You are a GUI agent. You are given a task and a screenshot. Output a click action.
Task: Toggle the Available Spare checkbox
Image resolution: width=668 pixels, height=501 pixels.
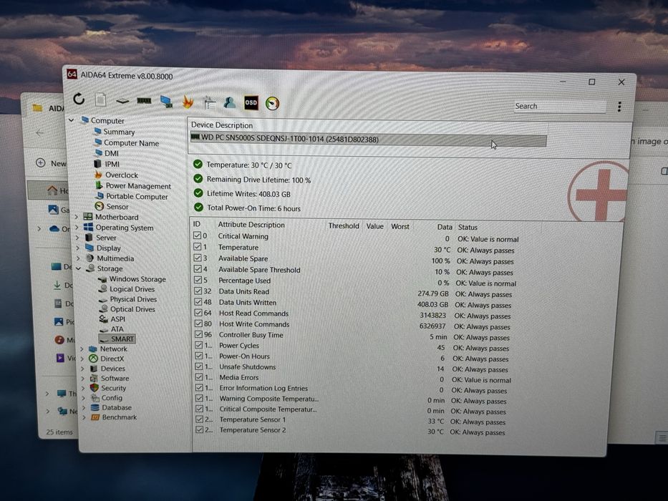point(198,258)
